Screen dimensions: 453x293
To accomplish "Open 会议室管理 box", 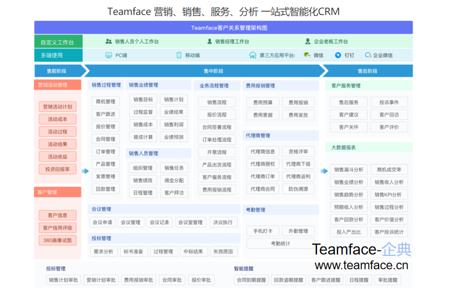I will 190,222.
